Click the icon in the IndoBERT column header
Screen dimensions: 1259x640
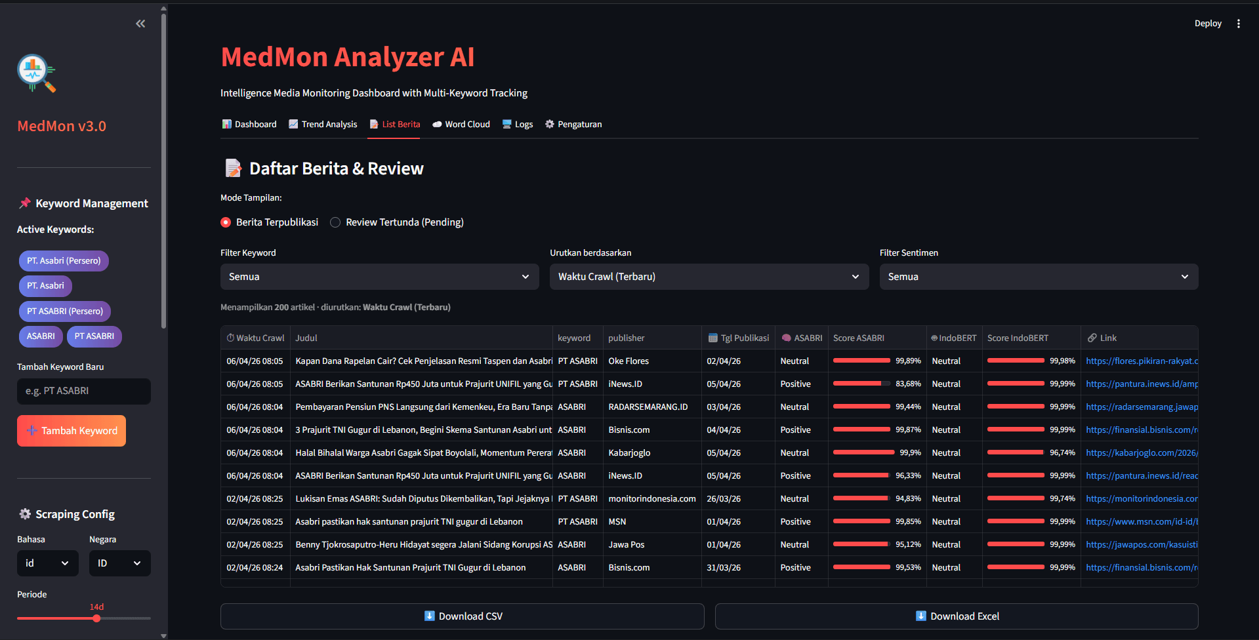click(934, 338)
